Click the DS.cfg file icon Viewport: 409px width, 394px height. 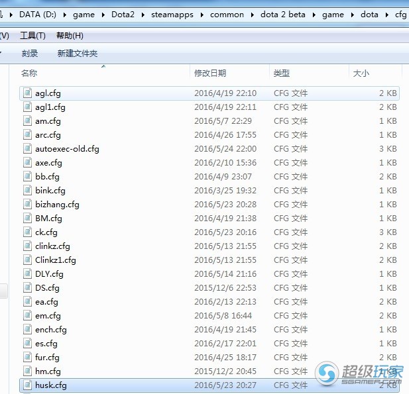click(x=27, y=287)
